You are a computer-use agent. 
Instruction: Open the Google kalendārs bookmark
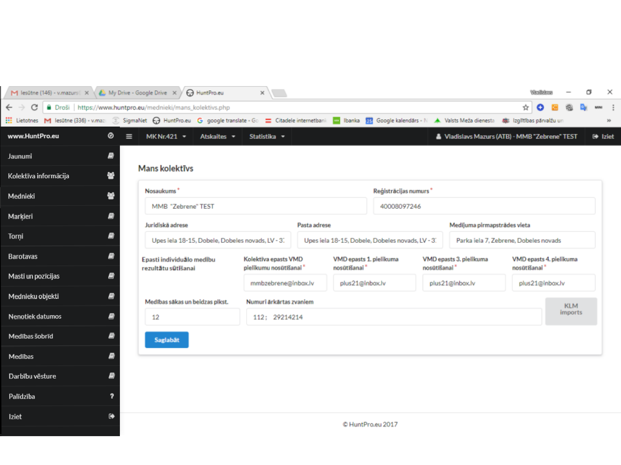point(397,121)
